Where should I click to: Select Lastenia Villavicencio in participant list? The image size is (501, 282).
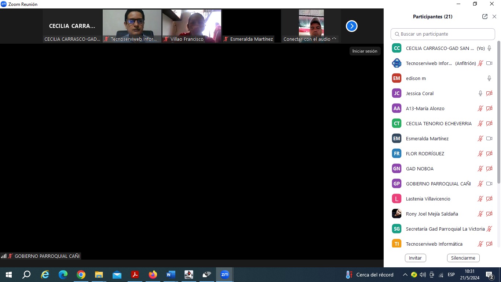(x=428, y=199)
